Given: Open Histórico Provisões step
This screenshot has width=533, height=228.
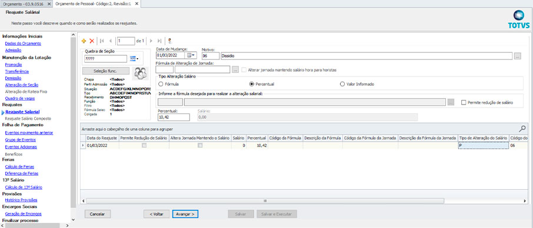Looking at the screenshot, I should tap(21, 200).
